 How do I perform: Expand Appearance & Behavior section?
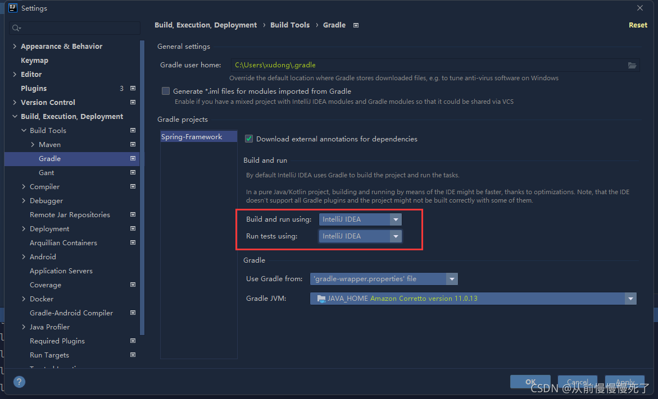pyautogui.click(x=15, y=46)
